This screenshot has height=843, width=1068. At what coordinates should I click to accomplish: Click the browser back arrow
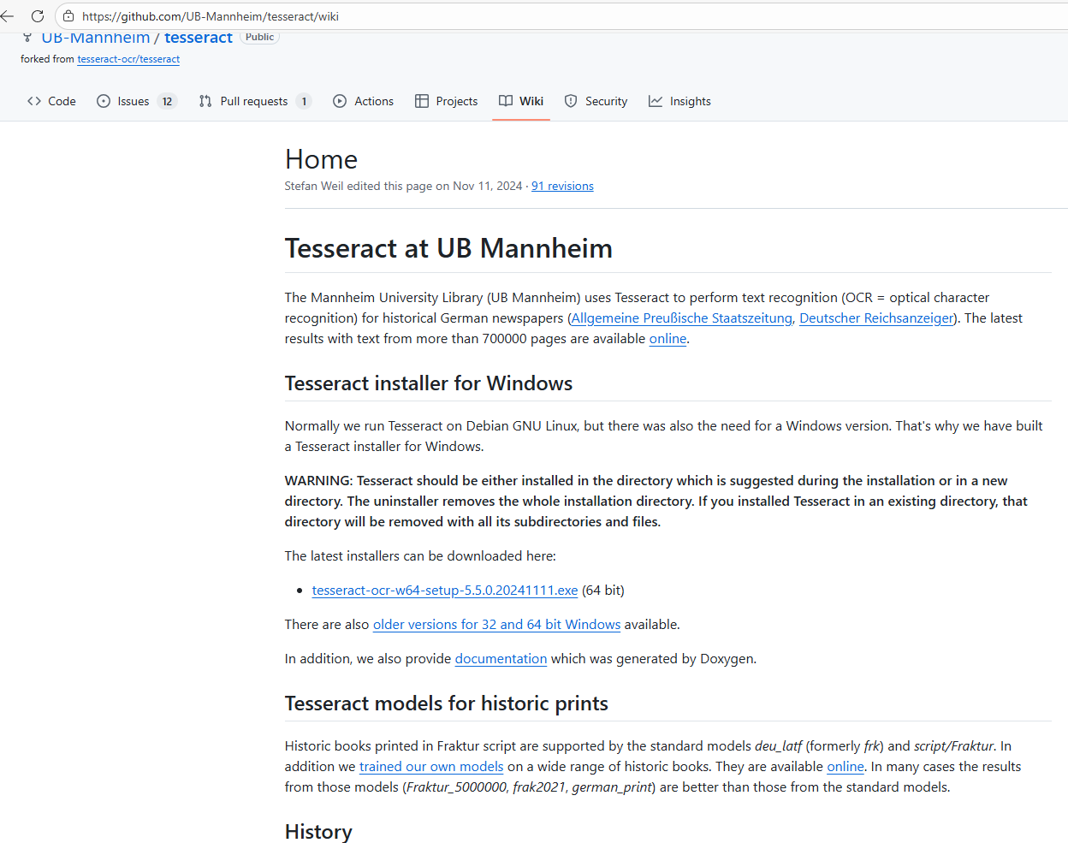click(8, 16)
